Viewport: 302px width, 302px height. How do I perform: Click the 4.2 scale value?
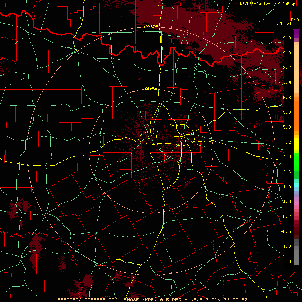tap(287, 142)
